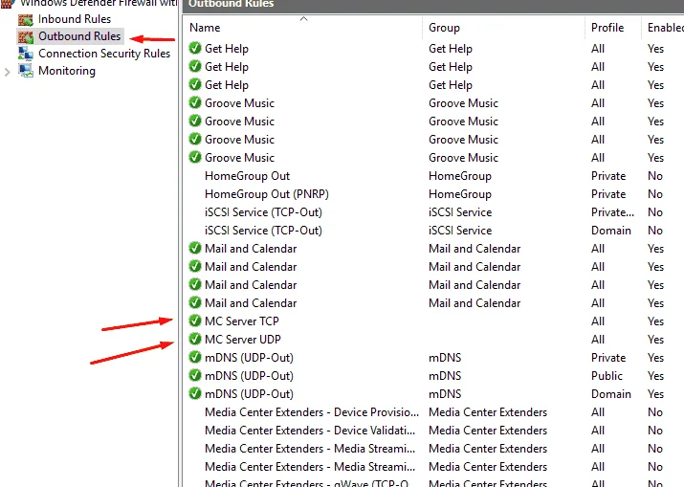Expand the Monitoring tree node
Image resolution: width=684 pixels, height=487 pixels.
tap(7, 72)
